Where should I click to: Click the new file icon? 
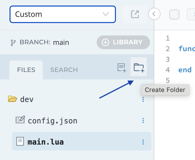122,67
